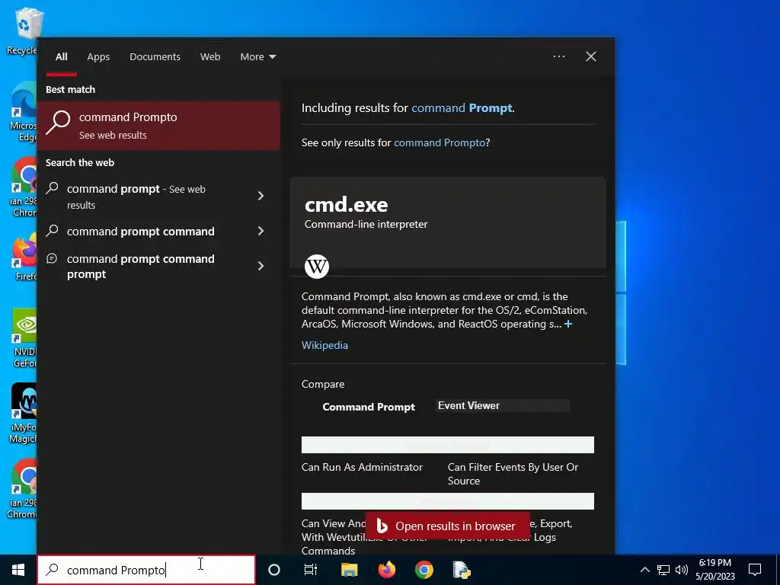The image size is (780, 585).
Task: Click the Windows Start button
Action: tap(18, 570)
